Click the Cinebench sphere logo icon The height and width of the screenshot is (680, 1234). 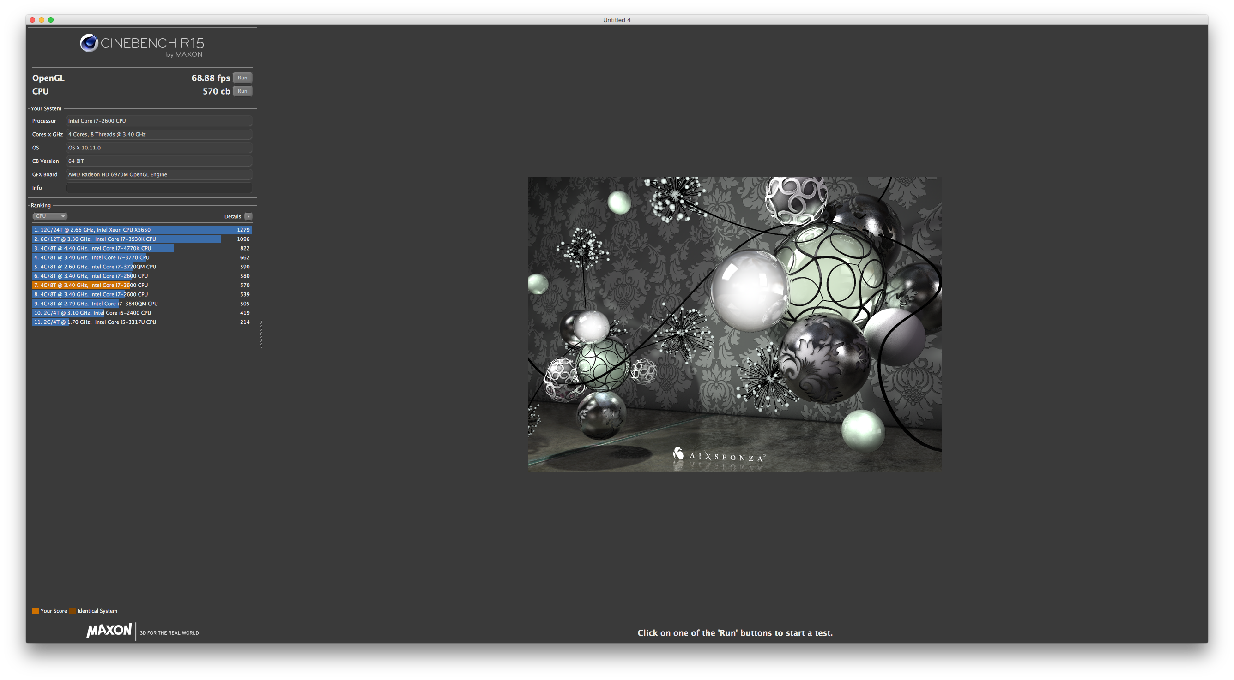89,43
